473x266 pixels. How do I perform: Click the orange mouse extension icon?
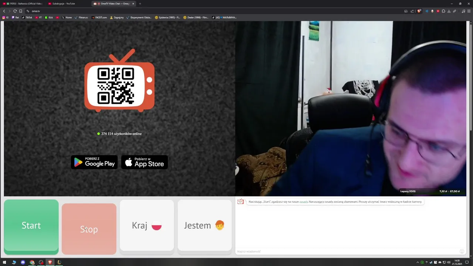[x=432, y=11]
